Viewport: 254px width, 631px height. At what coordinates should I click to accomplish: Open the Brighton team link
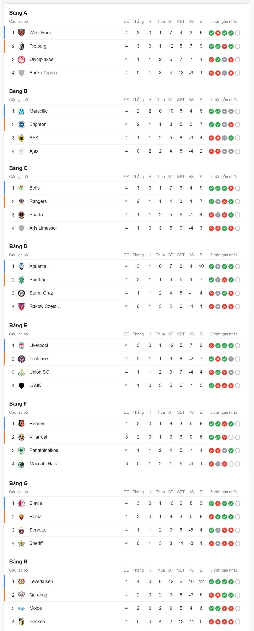tap(38, 124)
